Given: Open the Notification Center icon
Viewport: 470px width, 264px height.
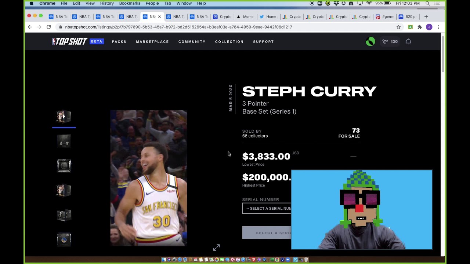Looking at the screenshot, I should (x=437, y=3).
